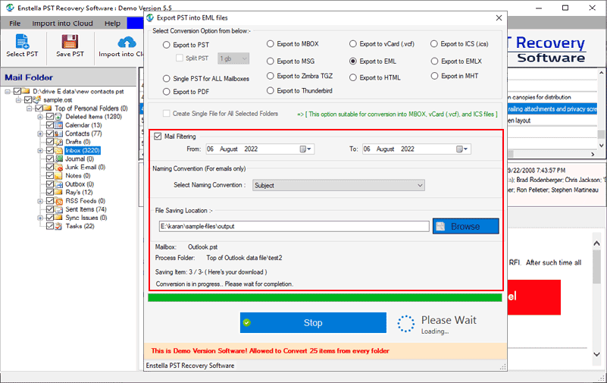
Task: Choose the Export to MBOX option
Action: pyautogui.click(x=271, y=44)
